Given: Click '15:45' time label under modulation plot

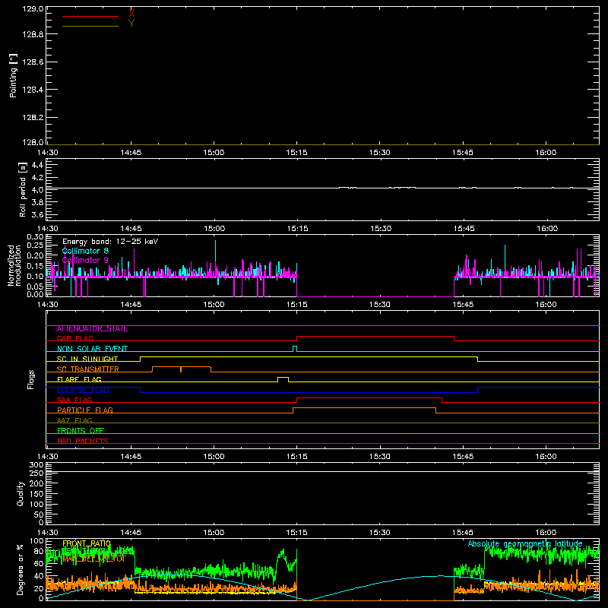Looking at the screenshot, I should coord(463,305).
